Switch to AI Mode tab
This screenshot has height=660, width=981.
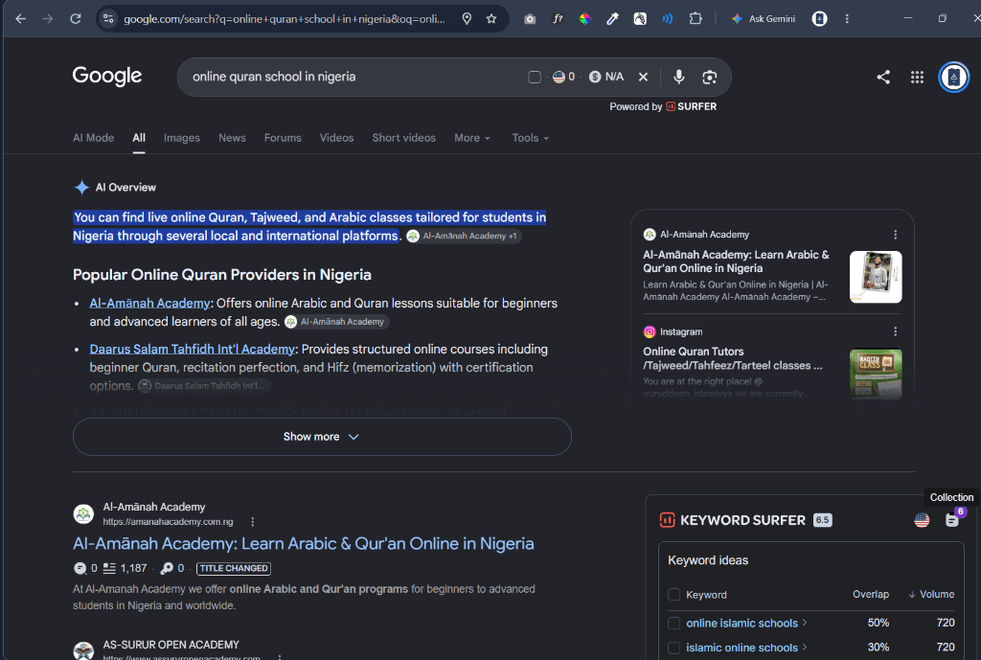tap(93, 138)
